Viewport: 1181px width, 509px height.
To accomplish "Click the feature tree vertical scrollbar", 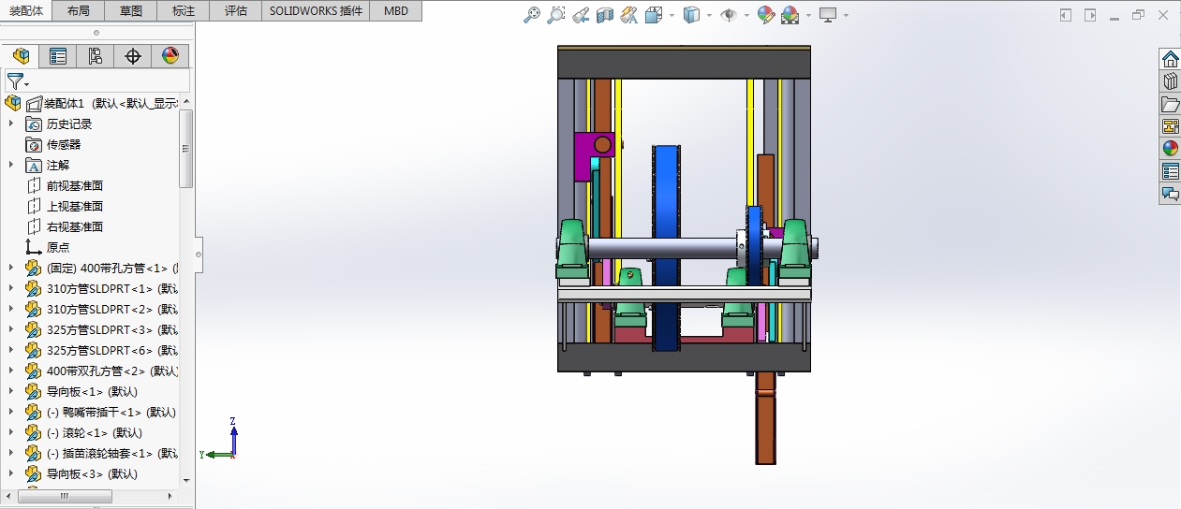I will tap(186, 149).
